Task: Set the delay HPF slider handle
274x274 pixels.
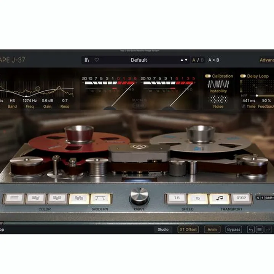Action: click(257, 96)
